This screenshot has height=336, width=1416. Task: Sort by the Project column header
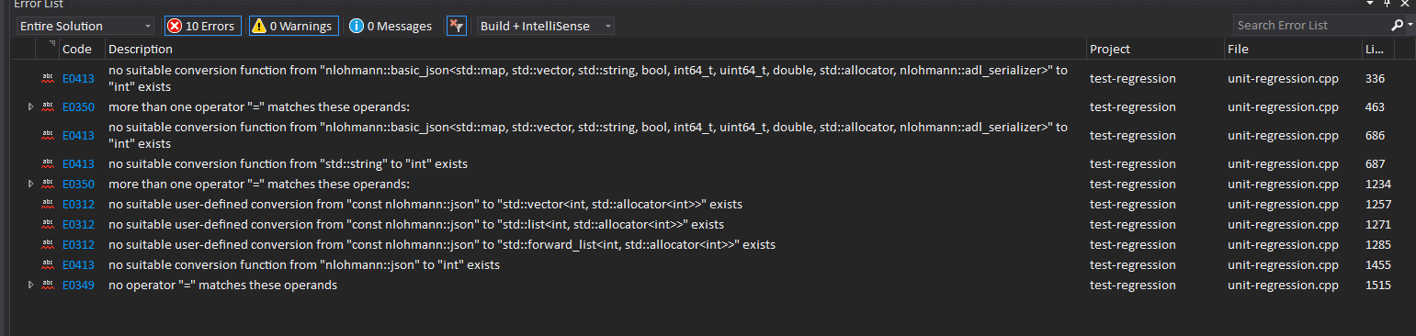click(x=1110, y=49)
